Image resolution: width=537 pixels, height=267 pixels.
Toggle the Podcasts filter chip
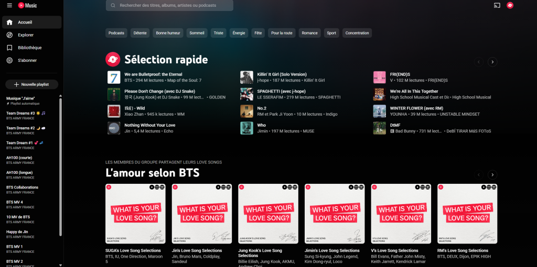pyautogui.click(x=116, y=33)
